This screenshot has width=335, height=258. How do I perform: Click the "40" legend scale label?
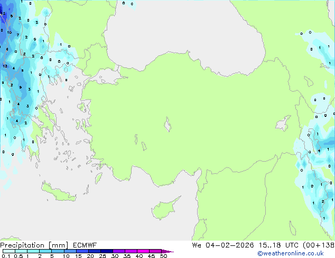(139, 256)
